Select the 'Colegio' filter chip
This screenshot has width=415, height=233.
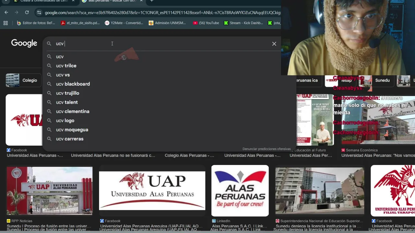[23, 80]
